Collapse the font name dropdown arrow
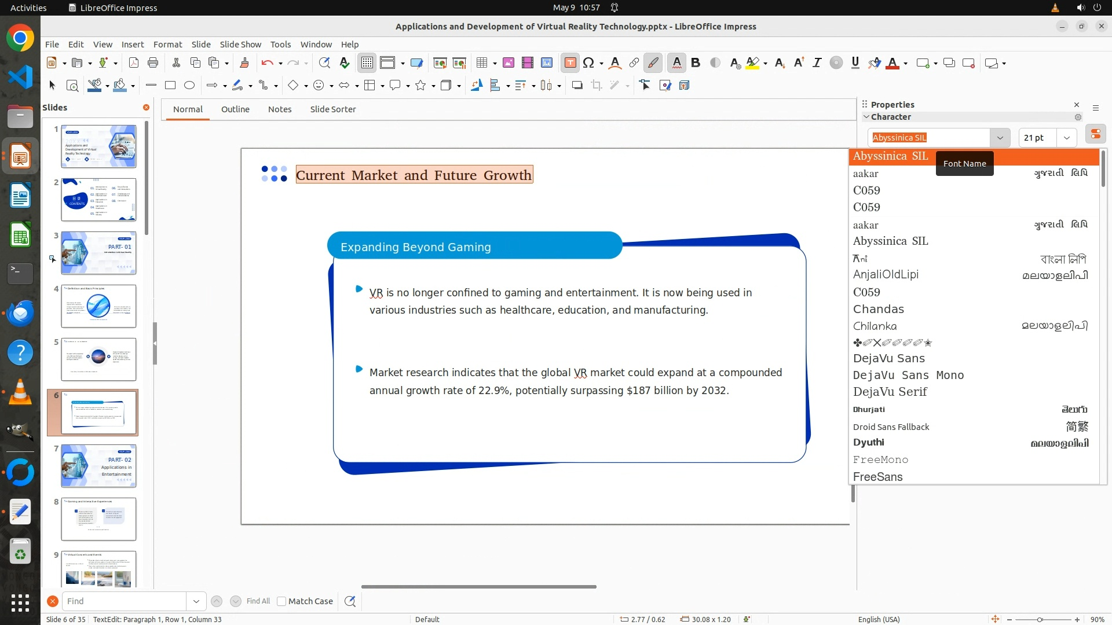1112x625 pixels. point(1000,138)
